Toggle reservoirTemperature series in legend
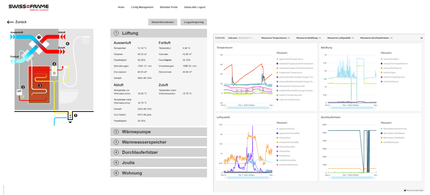The height and width of the screenshot is (195, 430). [x=288, y=100]
